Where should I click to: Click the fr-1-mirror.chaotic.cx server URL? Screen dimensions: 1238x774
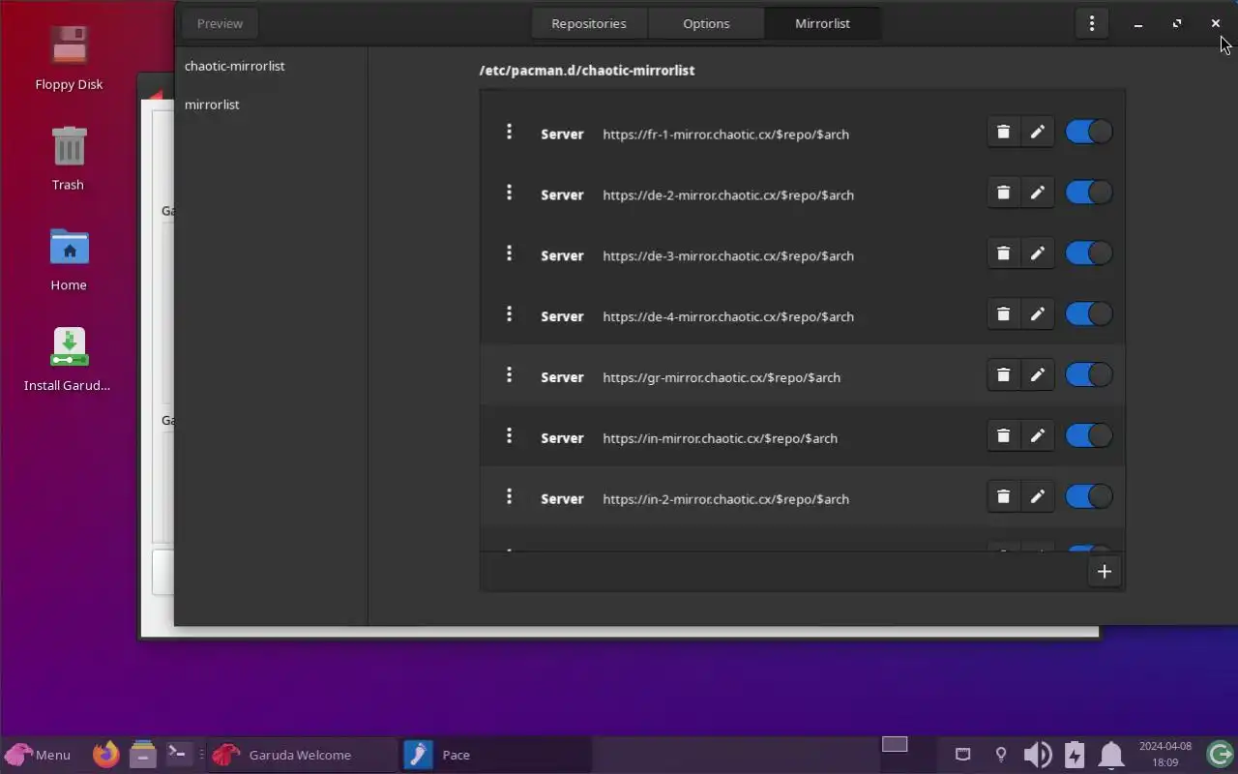725,134
